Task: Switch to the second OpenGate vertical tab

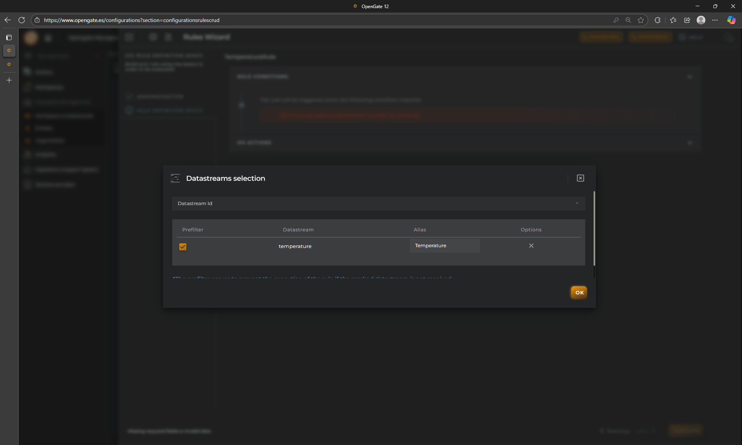Action: pos(9,65)
